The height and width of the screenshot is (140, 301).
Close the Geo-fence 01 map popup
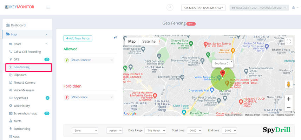(231, 62)
